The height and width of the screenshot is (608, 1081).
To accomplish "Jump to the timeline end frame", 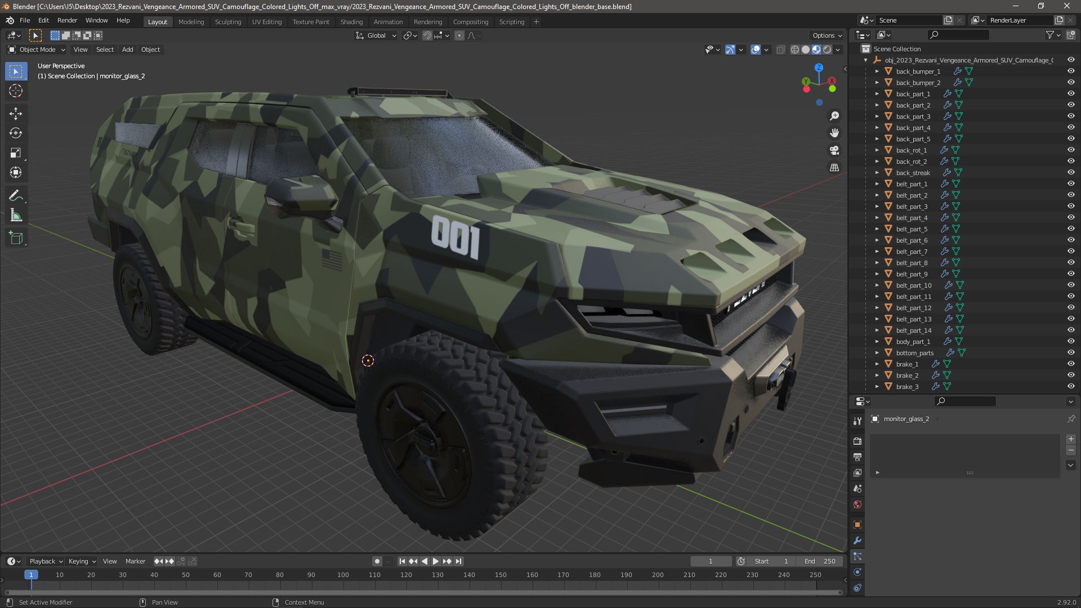I will [x=458, y=561].
